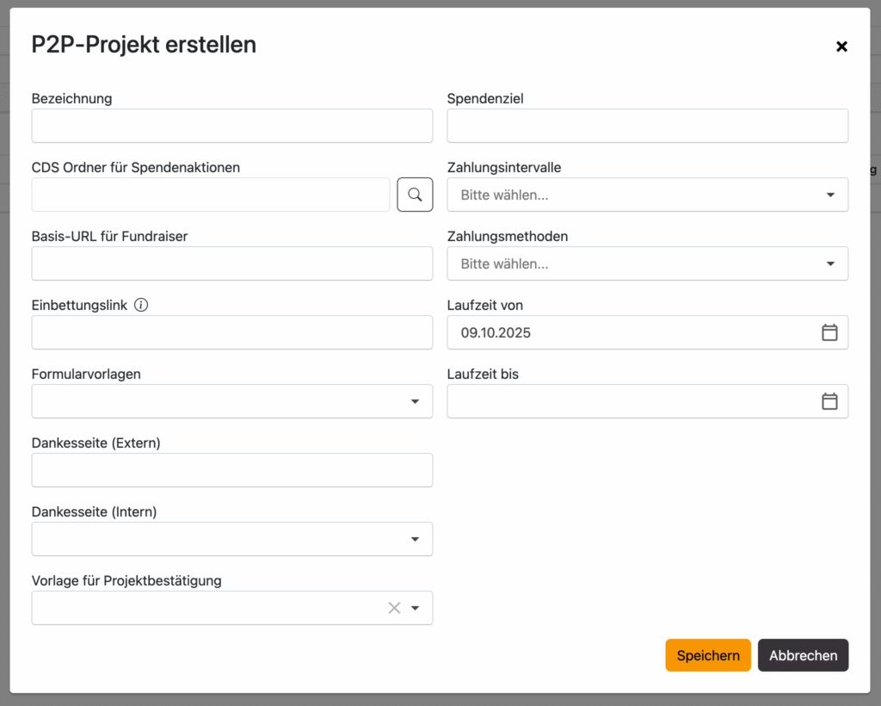Clear the Vorlage für Projektbestätigung selection
The width and height of the screenshot is (881, 706).
394,608
